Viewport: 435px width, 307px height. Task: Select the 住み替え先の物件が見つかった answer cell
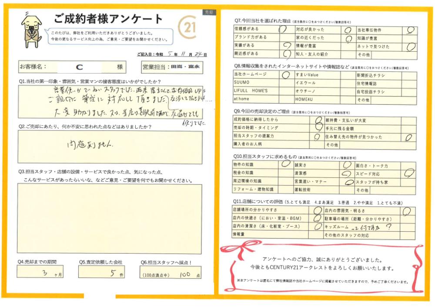pyautogui.click(x=407, y=137)
